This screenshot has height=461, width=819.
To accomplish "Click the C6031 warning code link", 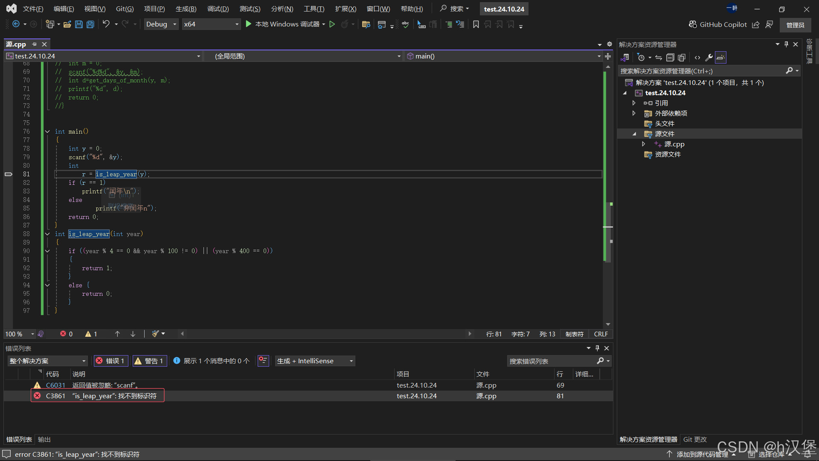I will (x=55, y=385).
